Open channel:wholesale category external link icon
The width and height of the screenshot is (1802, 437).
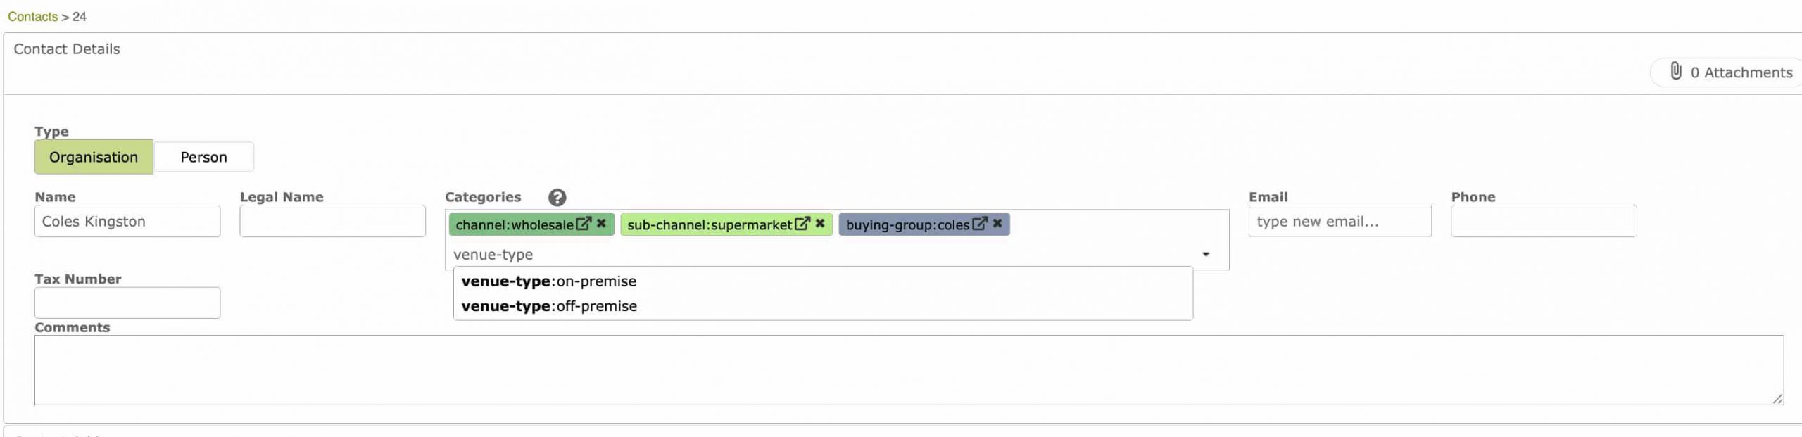click(583, 224)
